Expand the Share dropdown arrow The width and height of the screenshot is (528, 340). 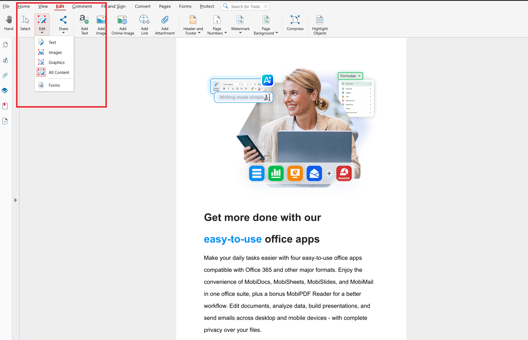(x=63, y=33)
